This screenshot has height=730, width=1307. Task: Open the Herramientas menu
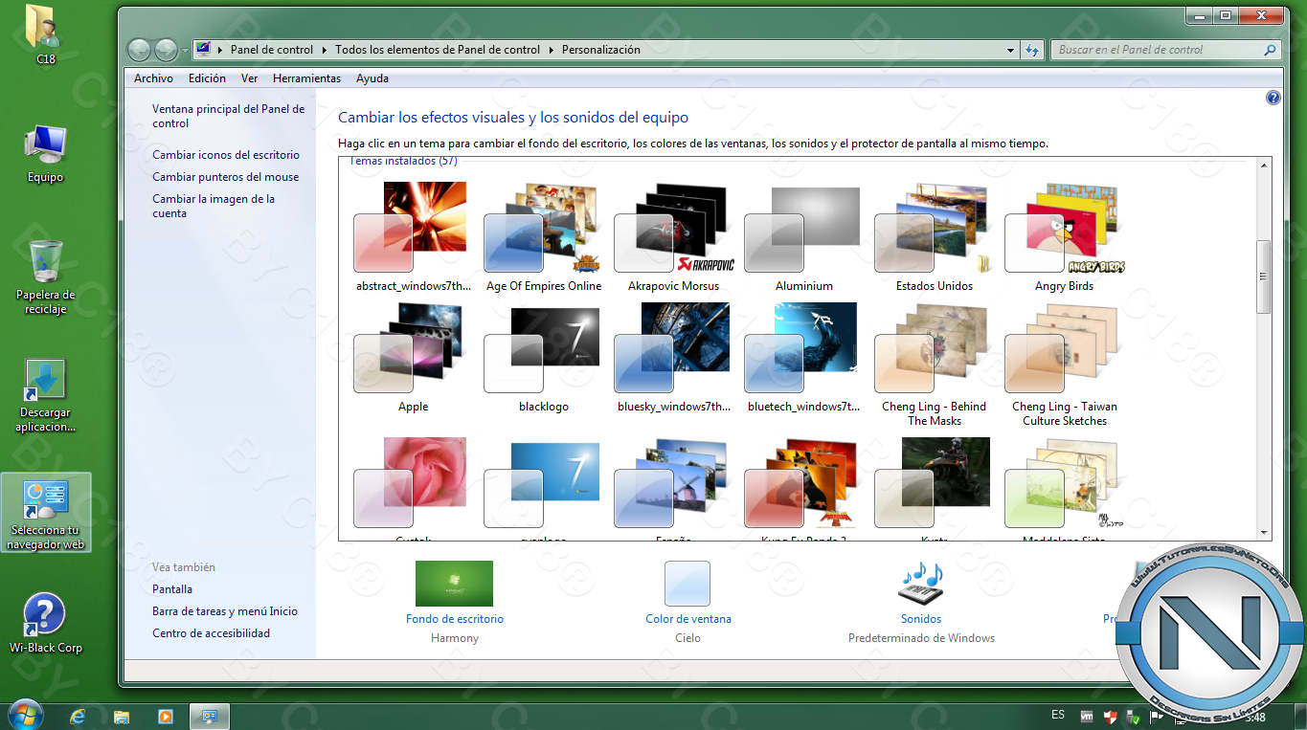tap(306, 78)
